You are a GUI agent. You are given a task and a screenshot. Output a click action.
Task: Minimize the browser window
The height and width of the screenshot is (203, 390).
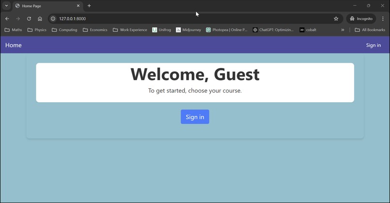click(355, 5)
